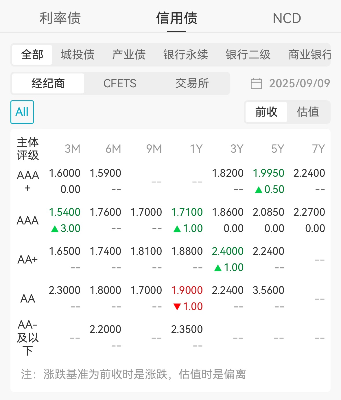341x400 pixels.
Task: Select the AA+ rating row label
Action: point(28,259)
